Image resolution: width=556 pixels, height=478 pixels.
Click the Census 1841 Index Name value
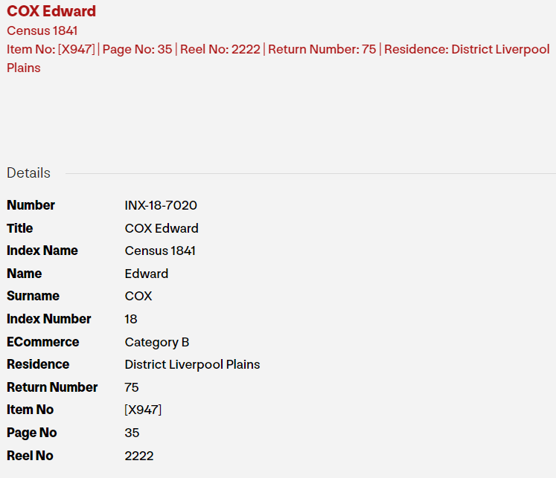160,251
